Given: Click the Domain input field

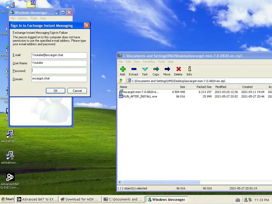Looking at the screenshot, I should [x=59, y=79].
